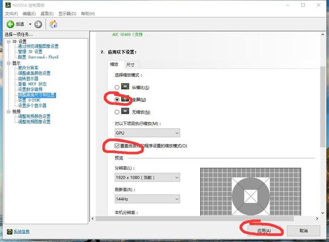Open the Back history dropdown arrow
This screenshot has width=329, height=242.
[x=30, y=24]
